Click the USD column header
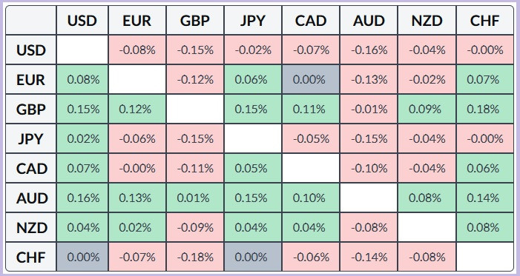520x276 pixels. [82, 21]
